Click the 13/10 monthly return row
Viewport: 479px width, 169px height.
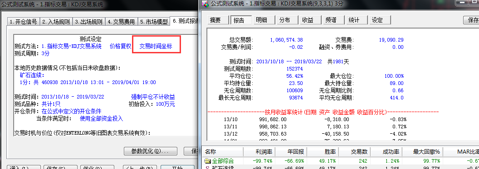pos(316,119)
